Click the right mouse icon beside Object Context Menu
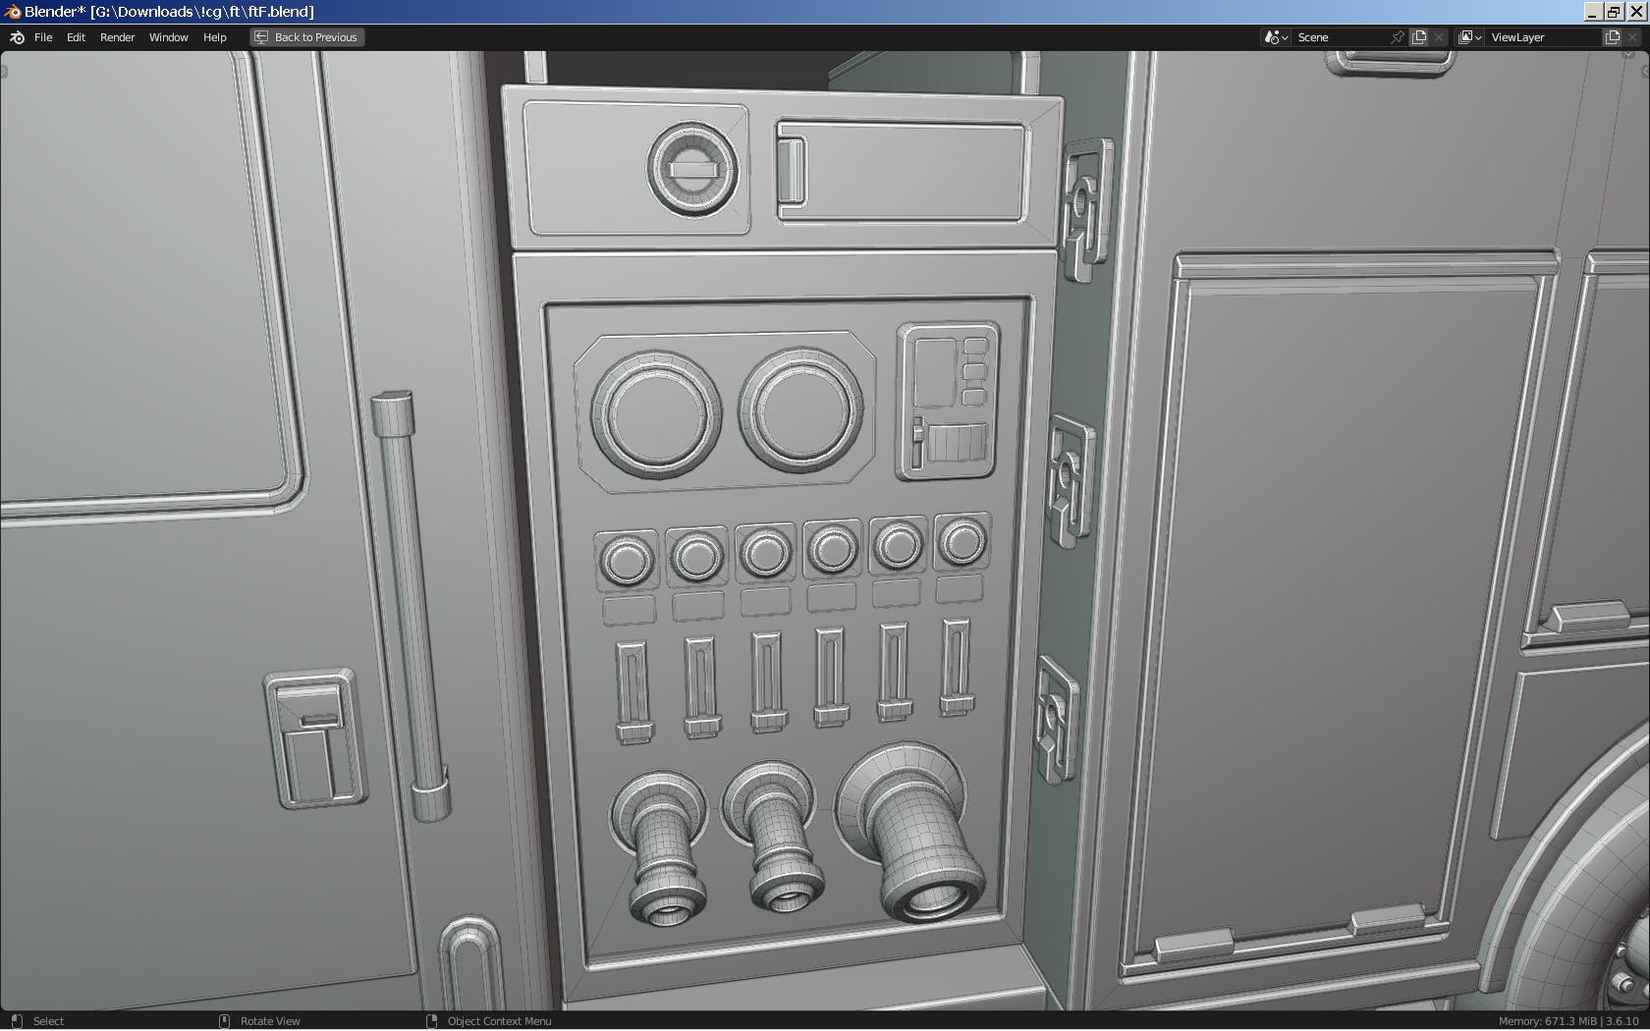Viewport: 1650px width, 1031px height. pyautogui.click(x=431, y=1021)
